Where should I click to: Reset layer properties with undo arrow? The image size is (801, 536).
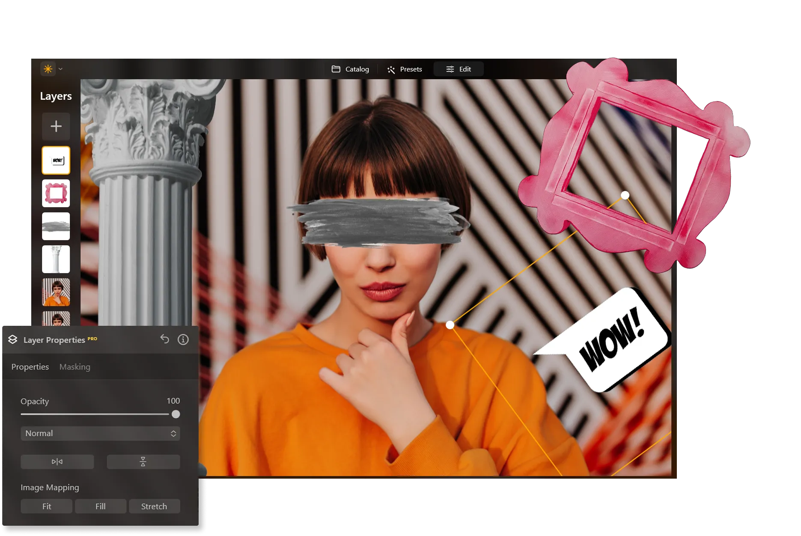tap(165, 339)
